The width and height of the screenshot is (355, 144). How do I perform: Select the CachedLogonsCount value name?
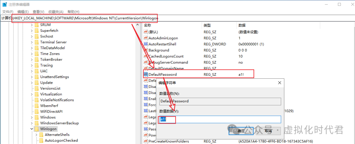pos(166,56)
